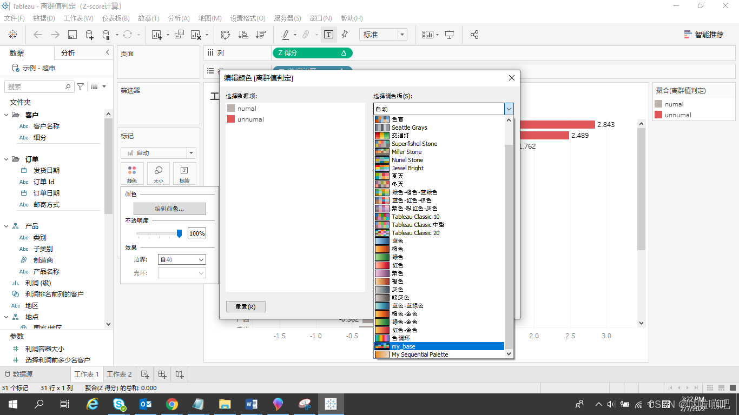This screenshot has height=415, width=739.
Task: Open the 选择调色板 palette dropdown arrow
Action: (x=509, y=109)
